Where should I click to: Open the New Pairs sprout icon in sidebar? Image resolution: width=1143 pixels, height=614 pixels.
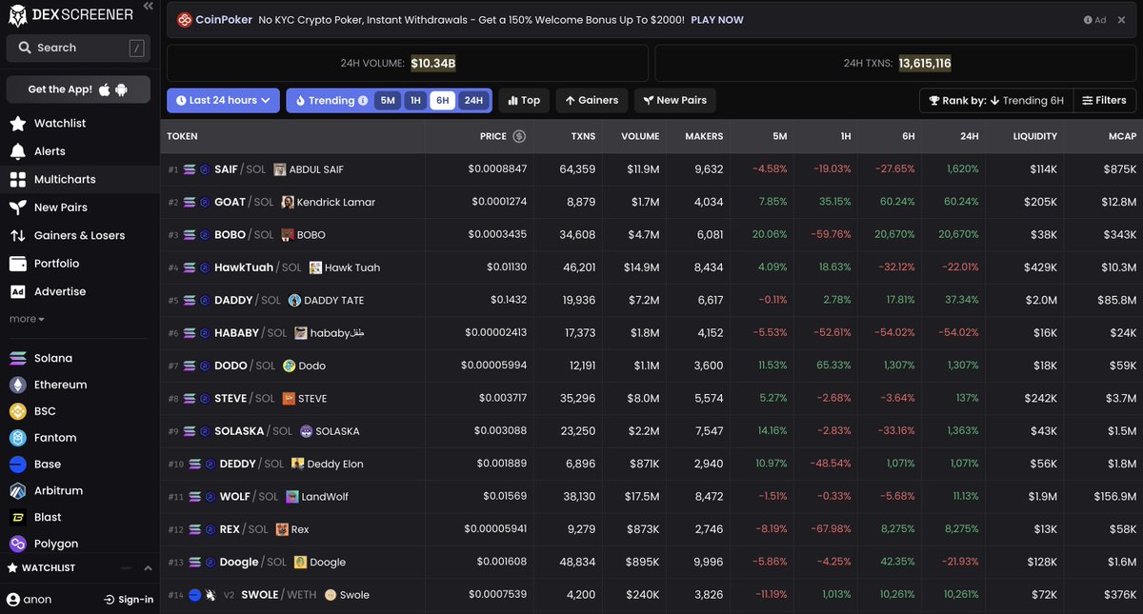pyautogui.click(x=17, y=208)
